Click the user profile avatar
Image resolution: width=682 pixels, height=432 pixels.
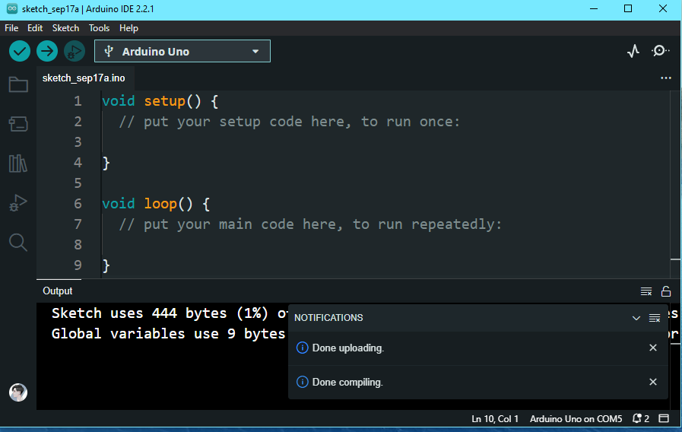click(18, 392)
